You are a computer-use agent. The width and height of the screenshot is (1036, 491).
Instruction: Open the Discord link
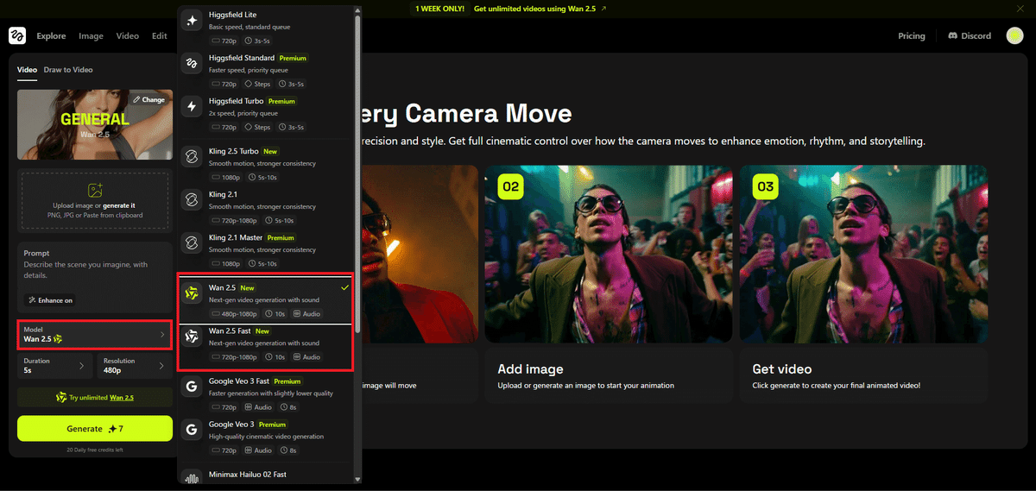click(x=970, y=36)
